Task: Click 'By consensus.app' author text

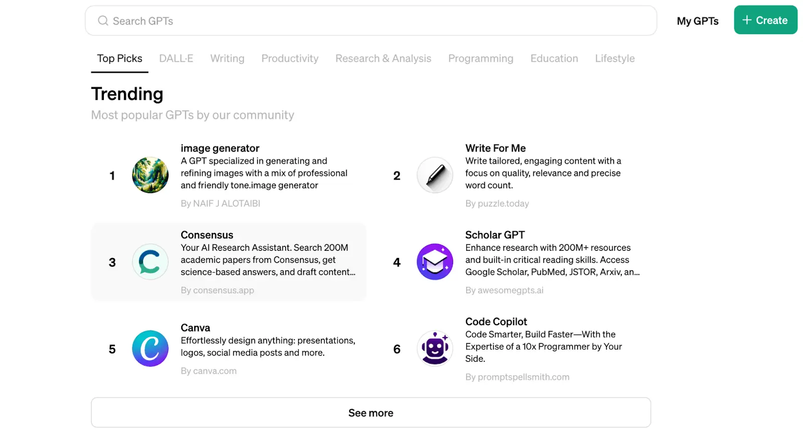Action: tap(217, 290)
